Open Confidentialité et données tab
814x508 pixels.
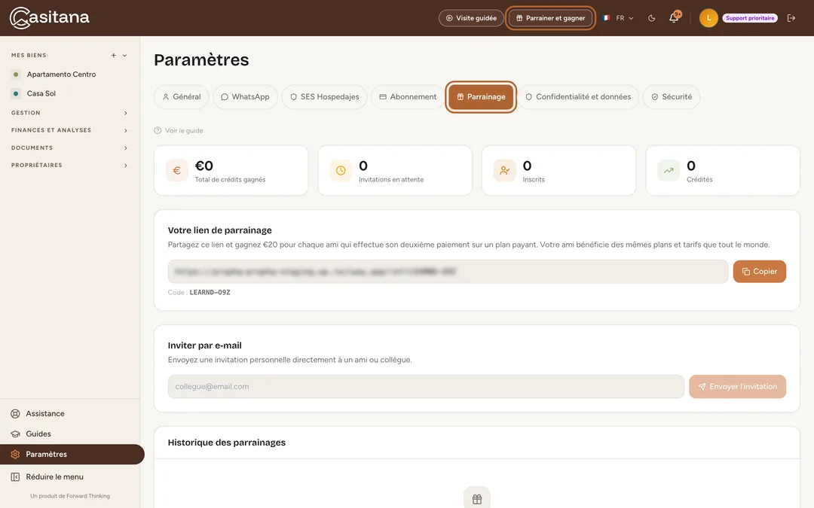click(x=578, y=97)
